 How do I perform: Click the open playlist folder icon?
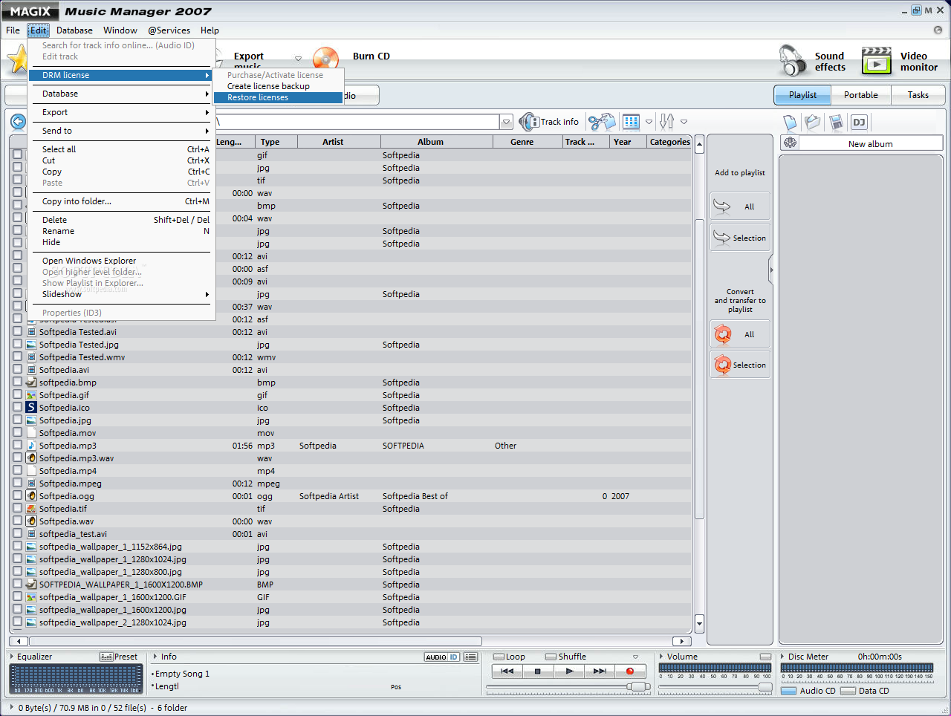(x=813, y=123)
